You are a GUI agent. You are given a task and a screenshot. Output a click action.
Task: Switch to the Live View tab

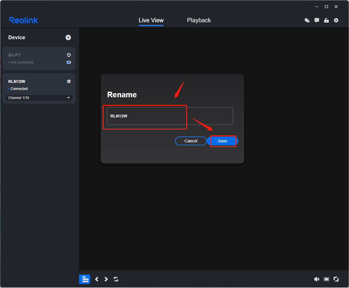click(x=151, y=20)
